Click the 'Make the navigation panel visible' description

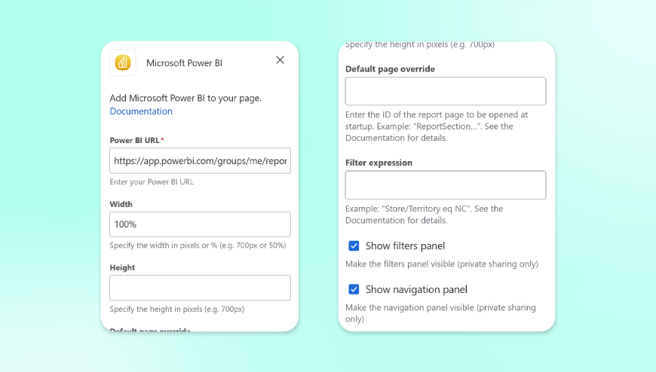point(440,313)
